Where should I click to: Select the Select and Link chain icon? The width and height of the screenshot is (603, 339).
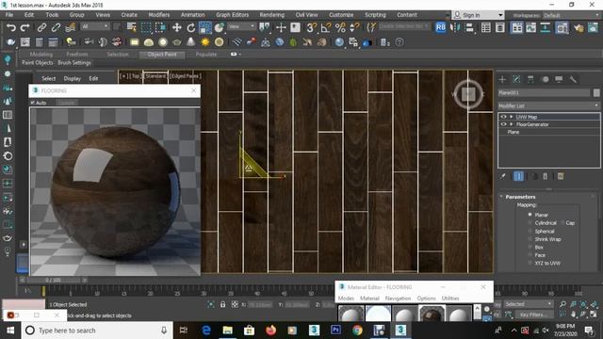pos(41,27)
